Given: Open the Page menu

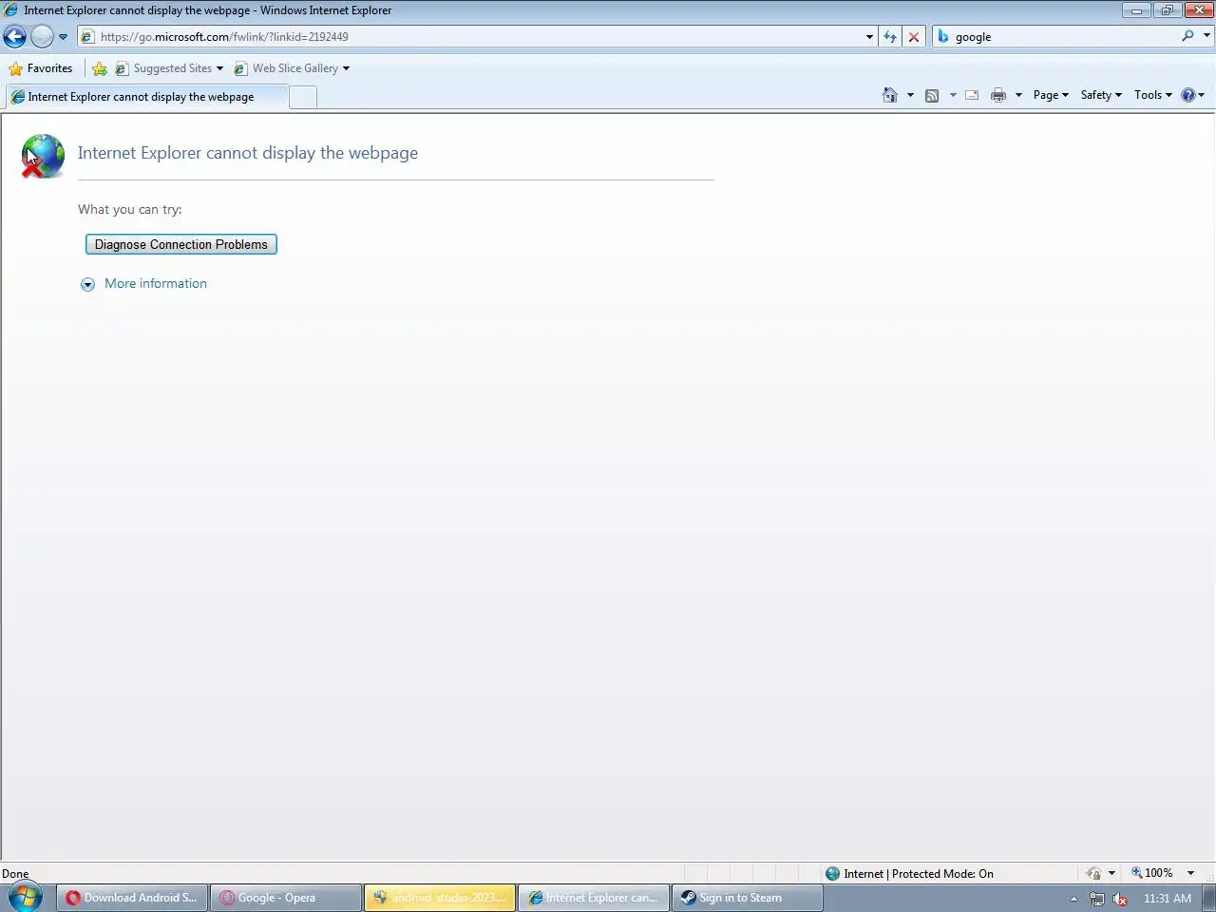Looking at the screenshot, I should 1051,95.
